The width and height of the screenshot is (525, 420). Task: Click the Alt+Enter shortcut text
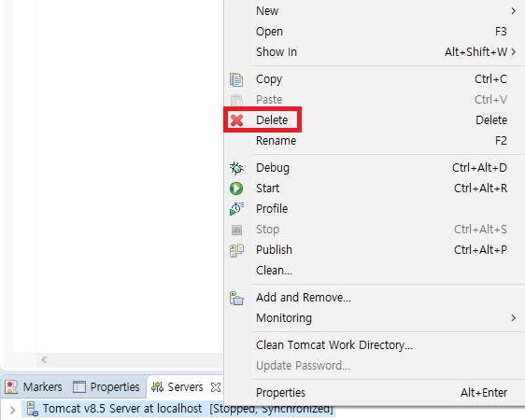pos(484,393)
